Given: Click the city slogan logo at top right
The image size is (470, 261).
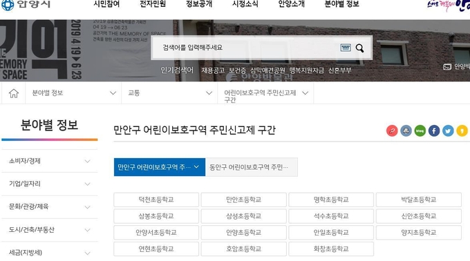Looking at the screenshot, I should pos(449,5).
